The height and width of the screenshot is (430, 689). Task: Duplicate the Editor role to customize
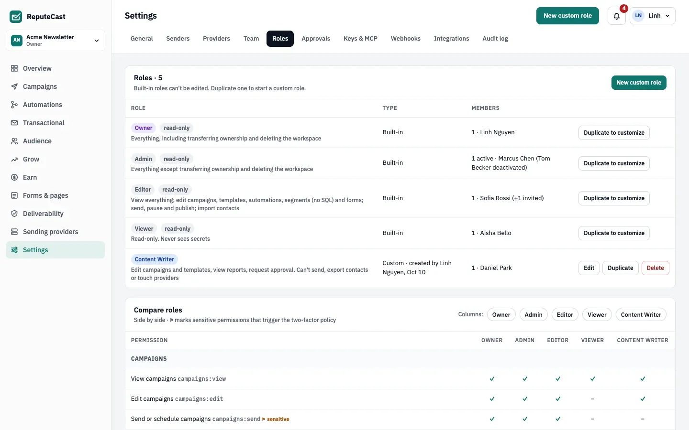[614, 198]
